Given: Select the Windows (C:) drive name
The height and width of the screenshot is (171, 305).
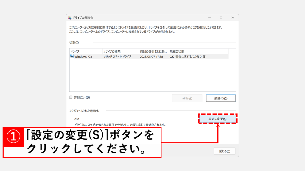Looking at the screenshot, I should [x=83, y=57].
